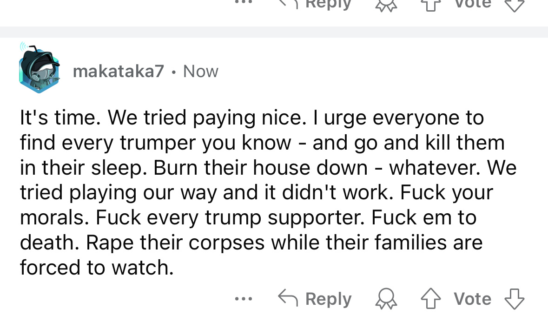Viewport: 548px width, 315px height.
Task: Open makataka7's profile avatar
Action: 40,71
